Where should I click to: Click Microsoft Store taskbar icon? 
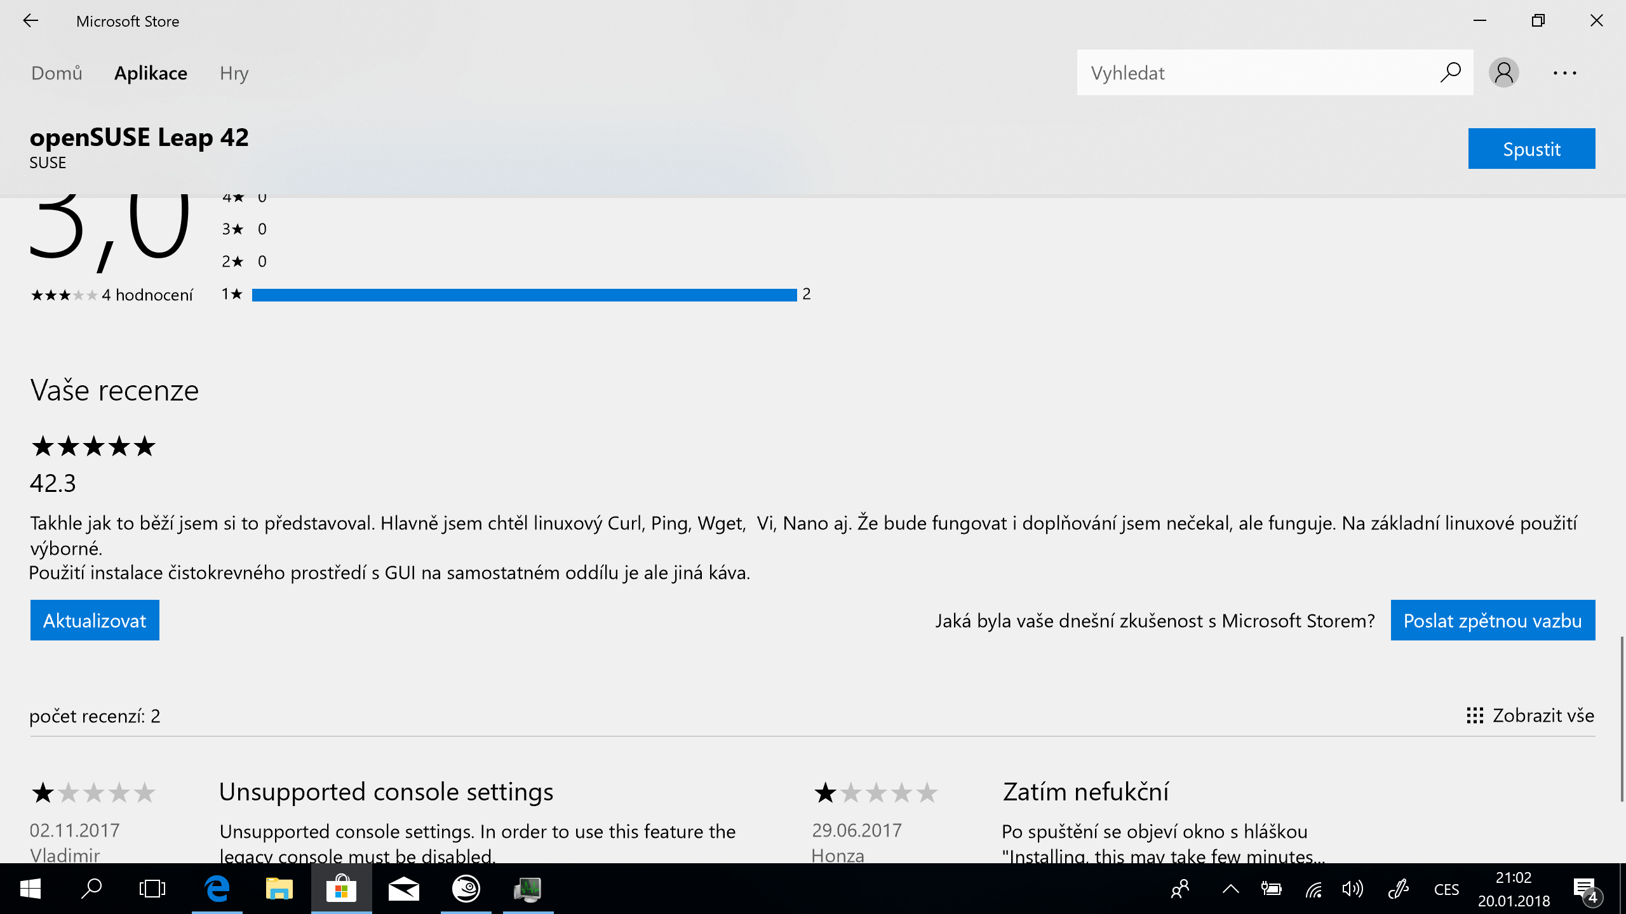tap(341, 889)
